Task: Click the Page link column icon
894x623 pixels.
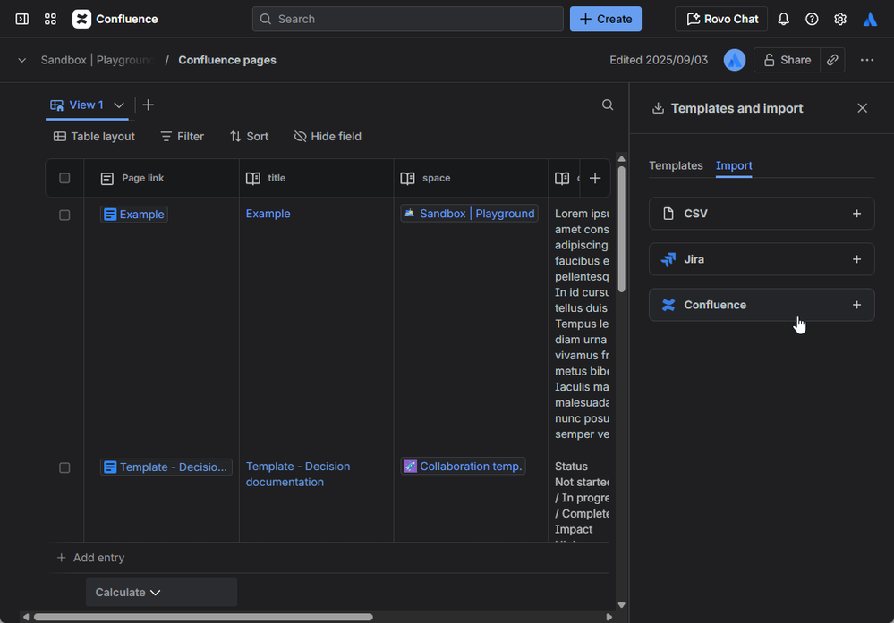Action: [x=107, y=178]
